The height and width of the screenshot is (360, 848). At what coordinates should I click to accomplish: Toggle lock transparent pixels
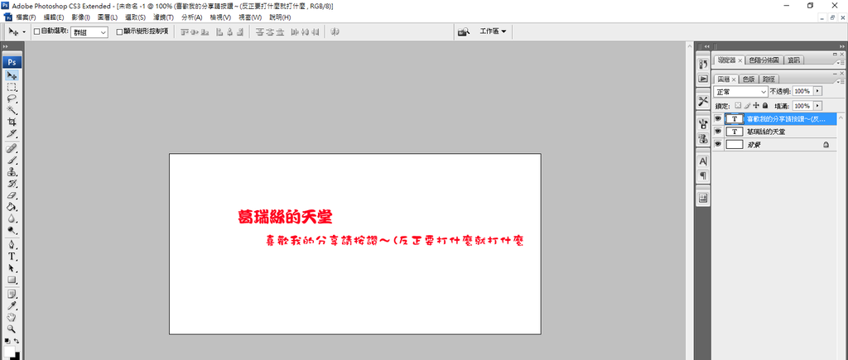tap(737, 106)
